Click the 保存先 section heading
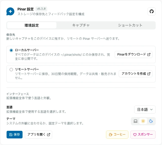 coord(11,35)
